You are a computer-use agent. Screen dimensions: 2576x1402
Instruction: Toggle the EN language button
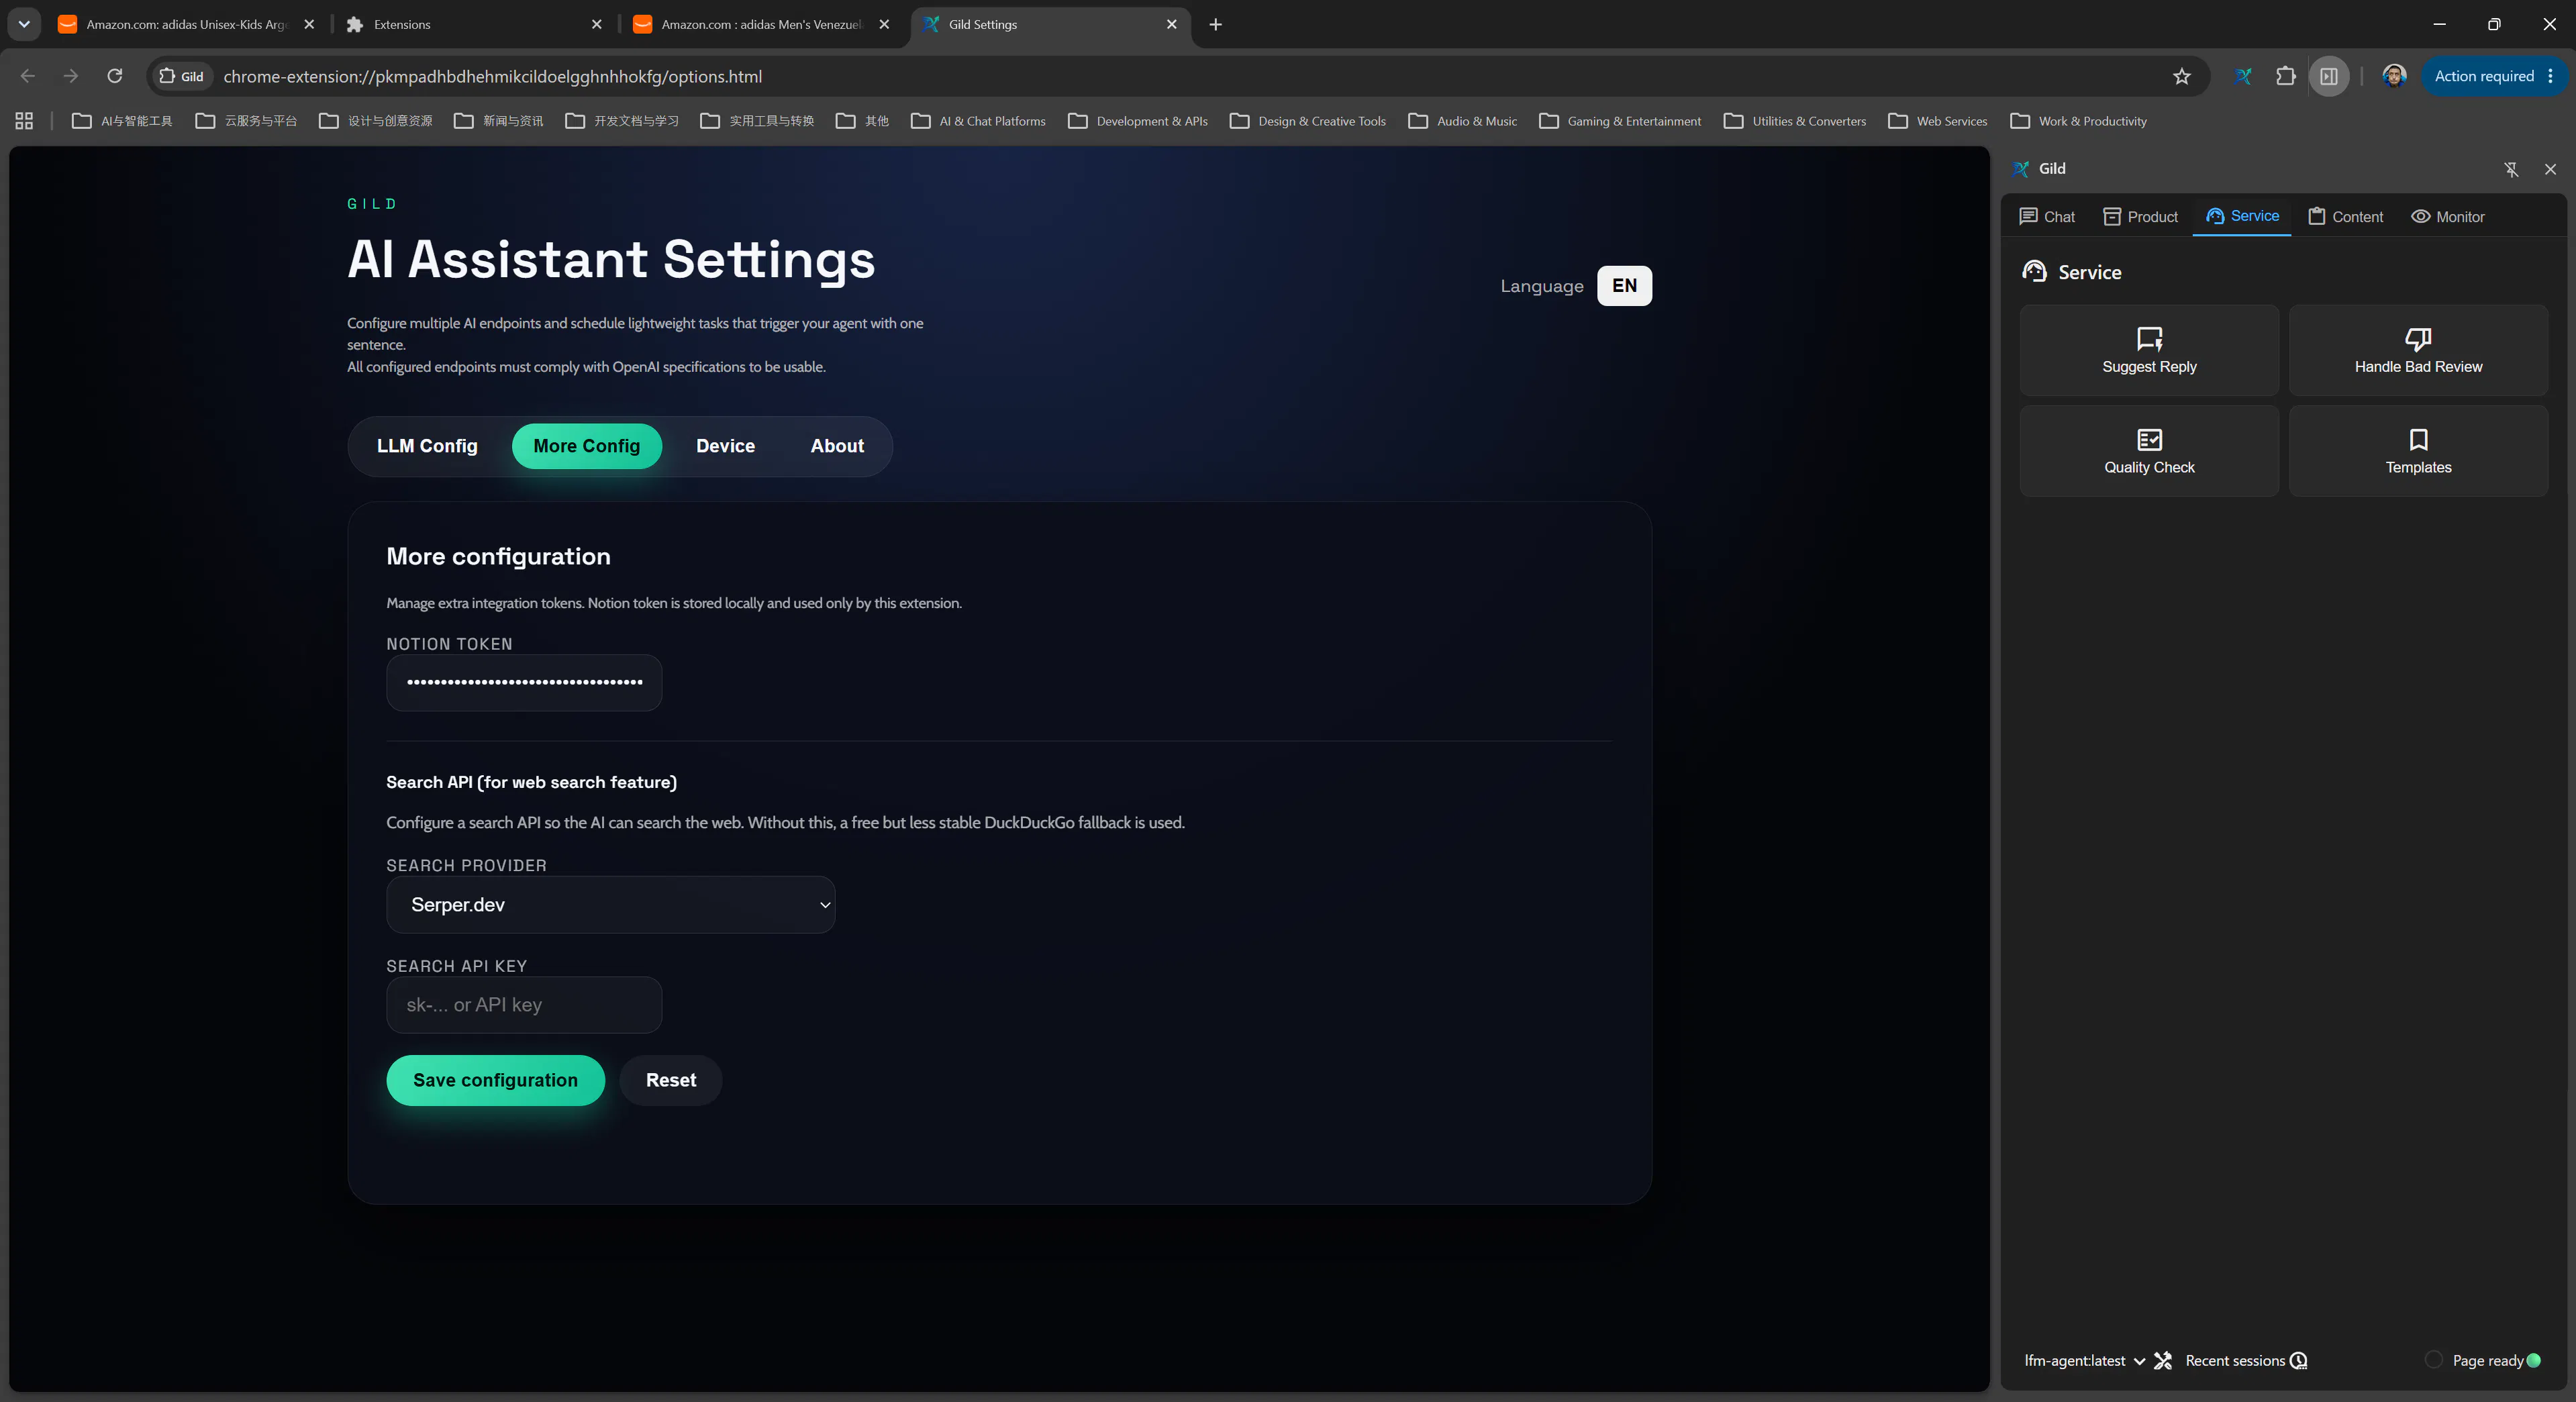click(1624, 285)
